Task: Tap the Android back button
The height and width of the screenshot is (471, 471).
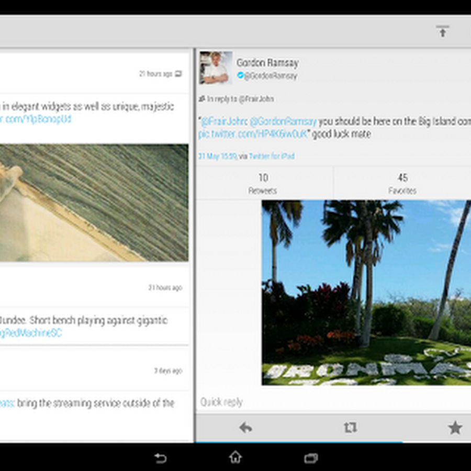Action: [160, 458]
